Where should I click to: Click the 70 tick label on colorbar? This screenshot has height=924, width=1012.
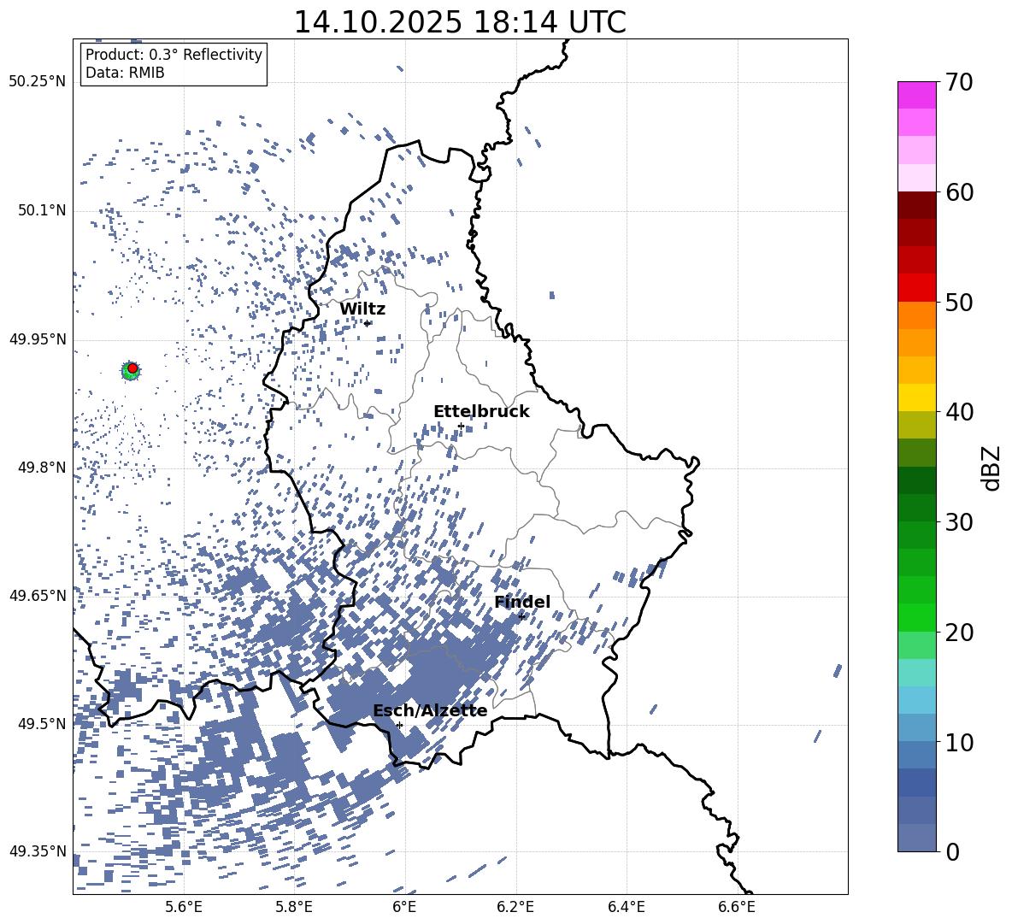(x=961, y=83)
